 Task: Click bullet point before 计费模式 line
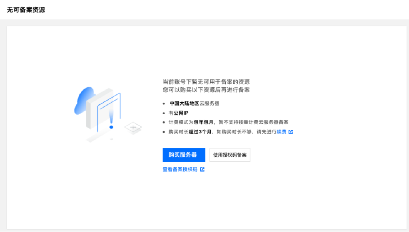[x=163, y=122]
